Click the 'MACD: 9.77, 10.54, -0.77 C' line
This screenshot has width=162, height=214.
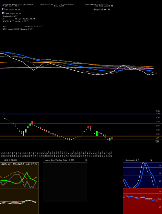[15, 21]
